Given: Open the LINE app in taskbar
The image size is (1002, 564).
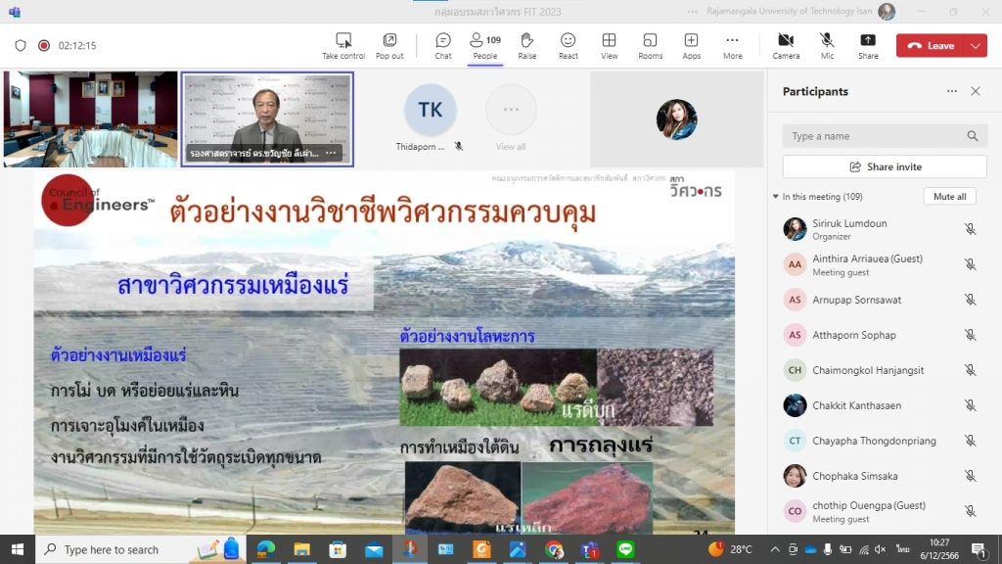Looking at the screenshot, I should click(x=625, y=549).
